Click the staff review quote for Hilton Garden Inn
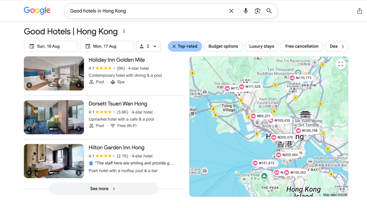Screen dimensions: 367x208 [x=134, y=163]
